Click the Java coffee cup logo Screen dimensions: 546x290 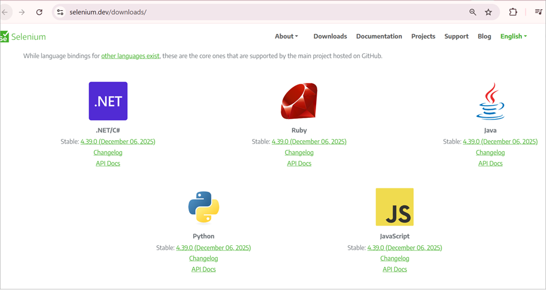coord(490,101)
